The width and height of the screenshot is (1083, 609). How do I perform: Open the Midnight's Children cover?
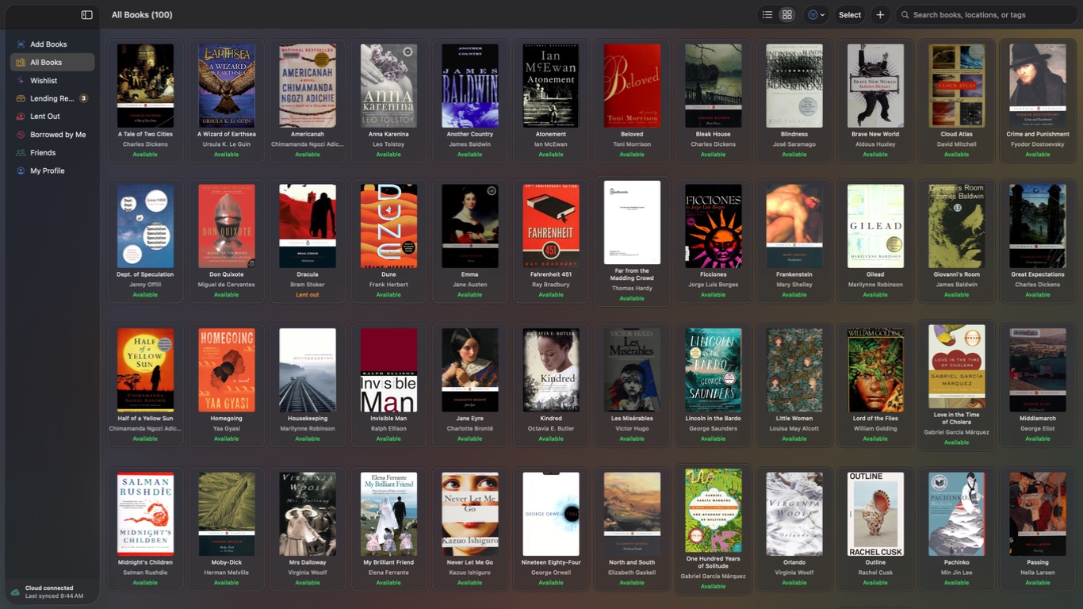click(145, 514)
